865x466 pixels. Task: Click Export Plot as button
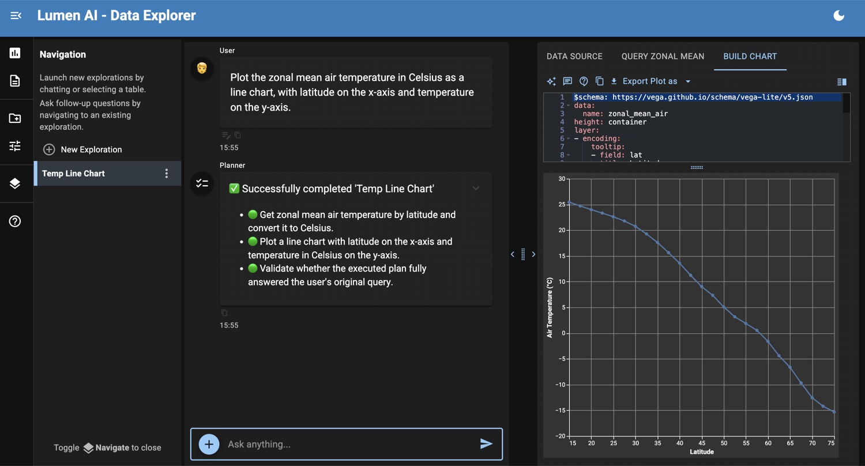[644, 81]
